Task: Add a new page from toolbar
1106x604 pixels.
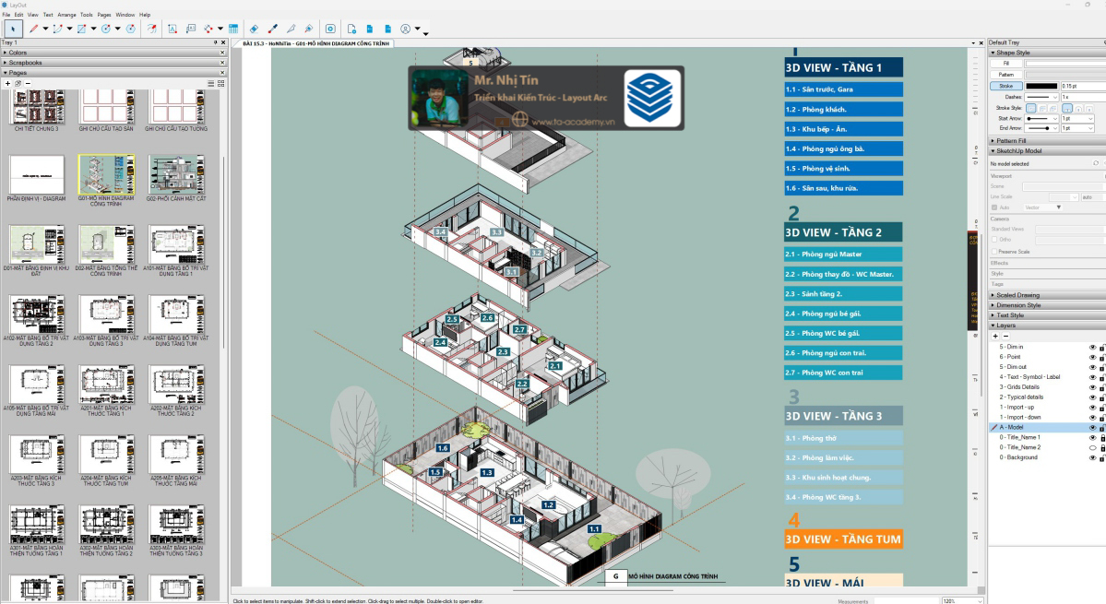Action: pyautogui.click(x=351, y=29)
